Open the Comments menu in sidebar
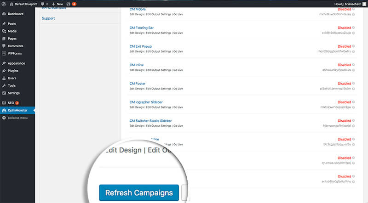Viewport: 368px width, 203px height. 16,46
